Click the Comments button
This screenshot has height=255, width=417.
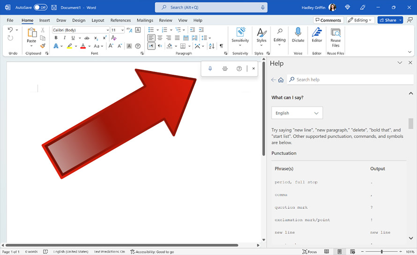coord(328,20)
